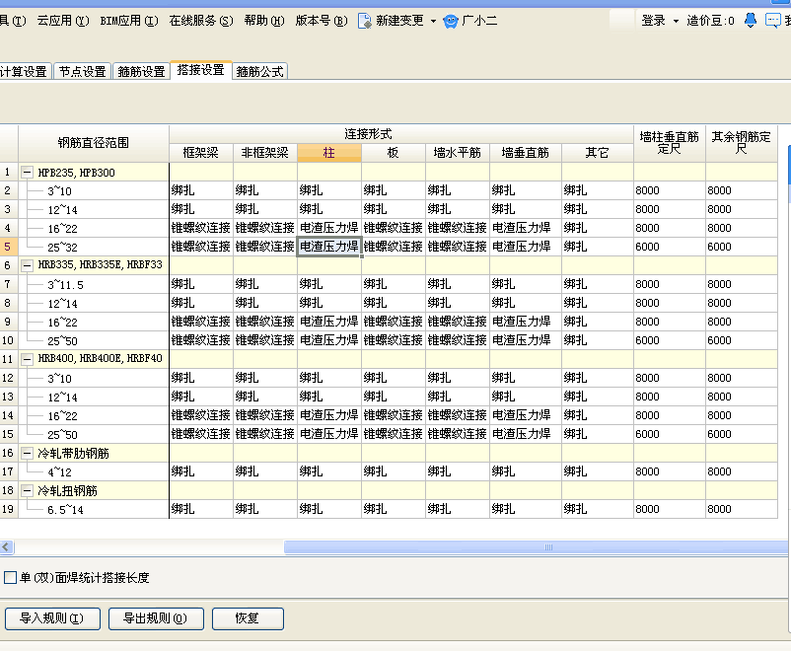The width and height of the screenshot is (791, 651).
Task: Switch to the 箍筋设置 tab
Action: [141, 71]
